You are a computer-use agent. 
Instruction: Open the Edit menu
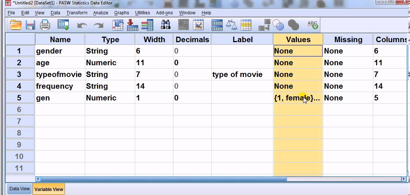pos(25,13)
